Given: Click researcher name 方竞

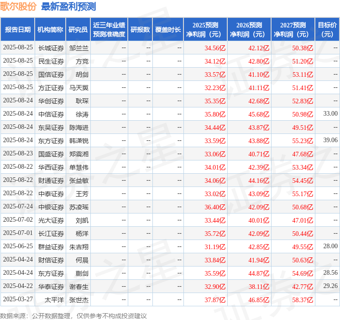Looking at the screenshot, I should [x=82, y=61].
